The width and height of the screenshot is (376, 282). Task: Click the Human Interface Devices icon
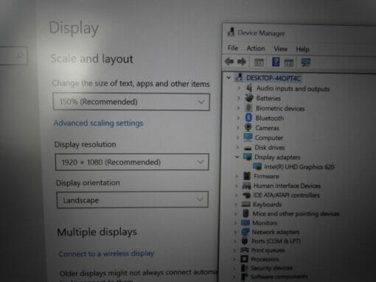coord(246,186)
